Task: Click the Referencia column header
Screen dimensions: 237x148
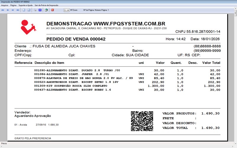Action: [23, 63]
